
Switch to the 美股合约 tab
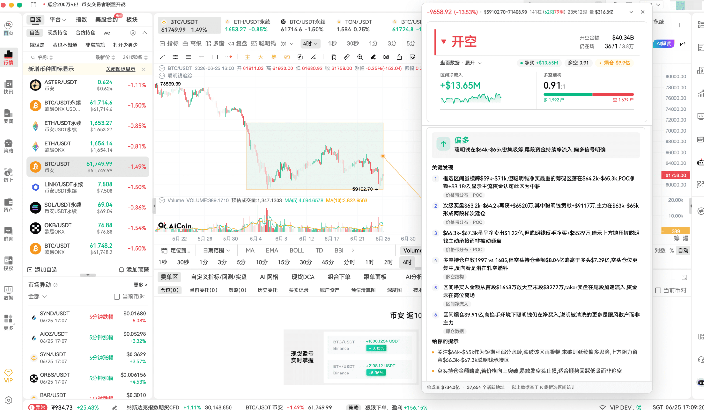pos(106,20)
